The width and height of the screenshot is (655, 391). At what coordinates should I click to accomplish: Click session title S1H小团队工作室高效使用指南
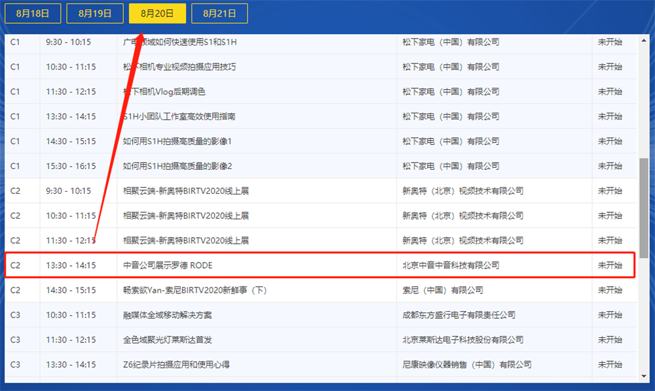[x=179, y=116]
